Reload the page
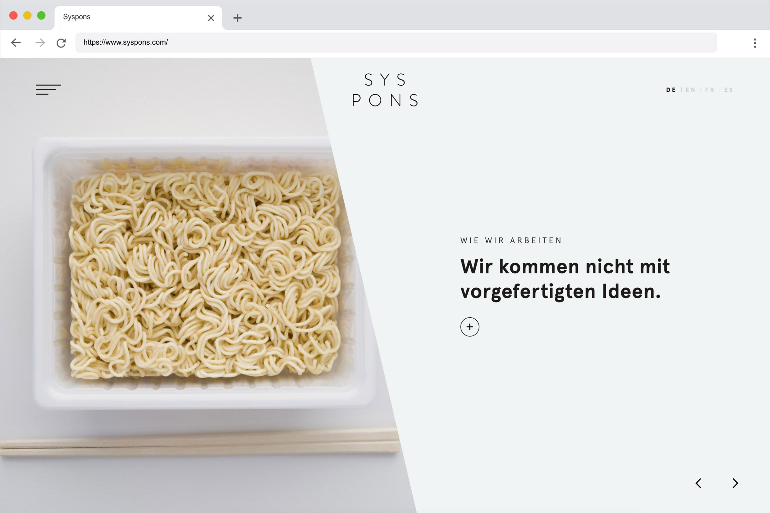770x513 pixels. (61, 43)
